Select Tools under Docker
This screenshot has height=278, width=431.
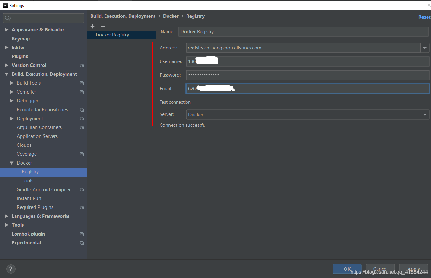click(x=28, y=181)
